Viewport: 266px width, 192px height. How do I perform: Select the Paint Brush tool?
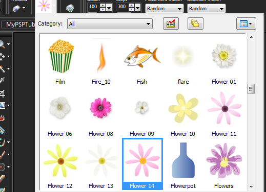click(2, 155)
